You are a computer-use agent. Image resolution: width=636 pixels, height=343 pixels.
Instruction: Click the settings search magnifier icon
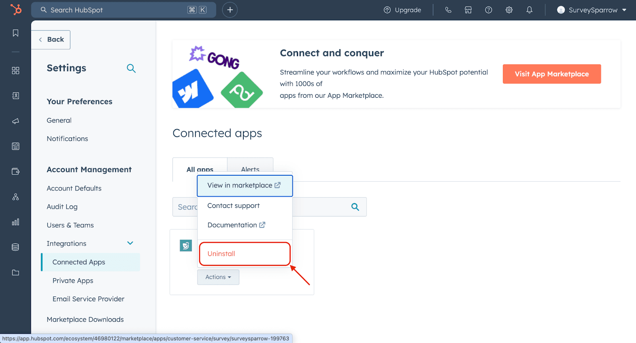[x=131, y=68]
